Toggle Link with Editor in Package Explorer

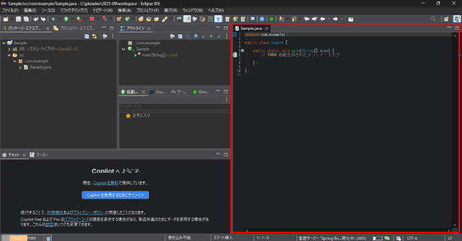point(95,36)
